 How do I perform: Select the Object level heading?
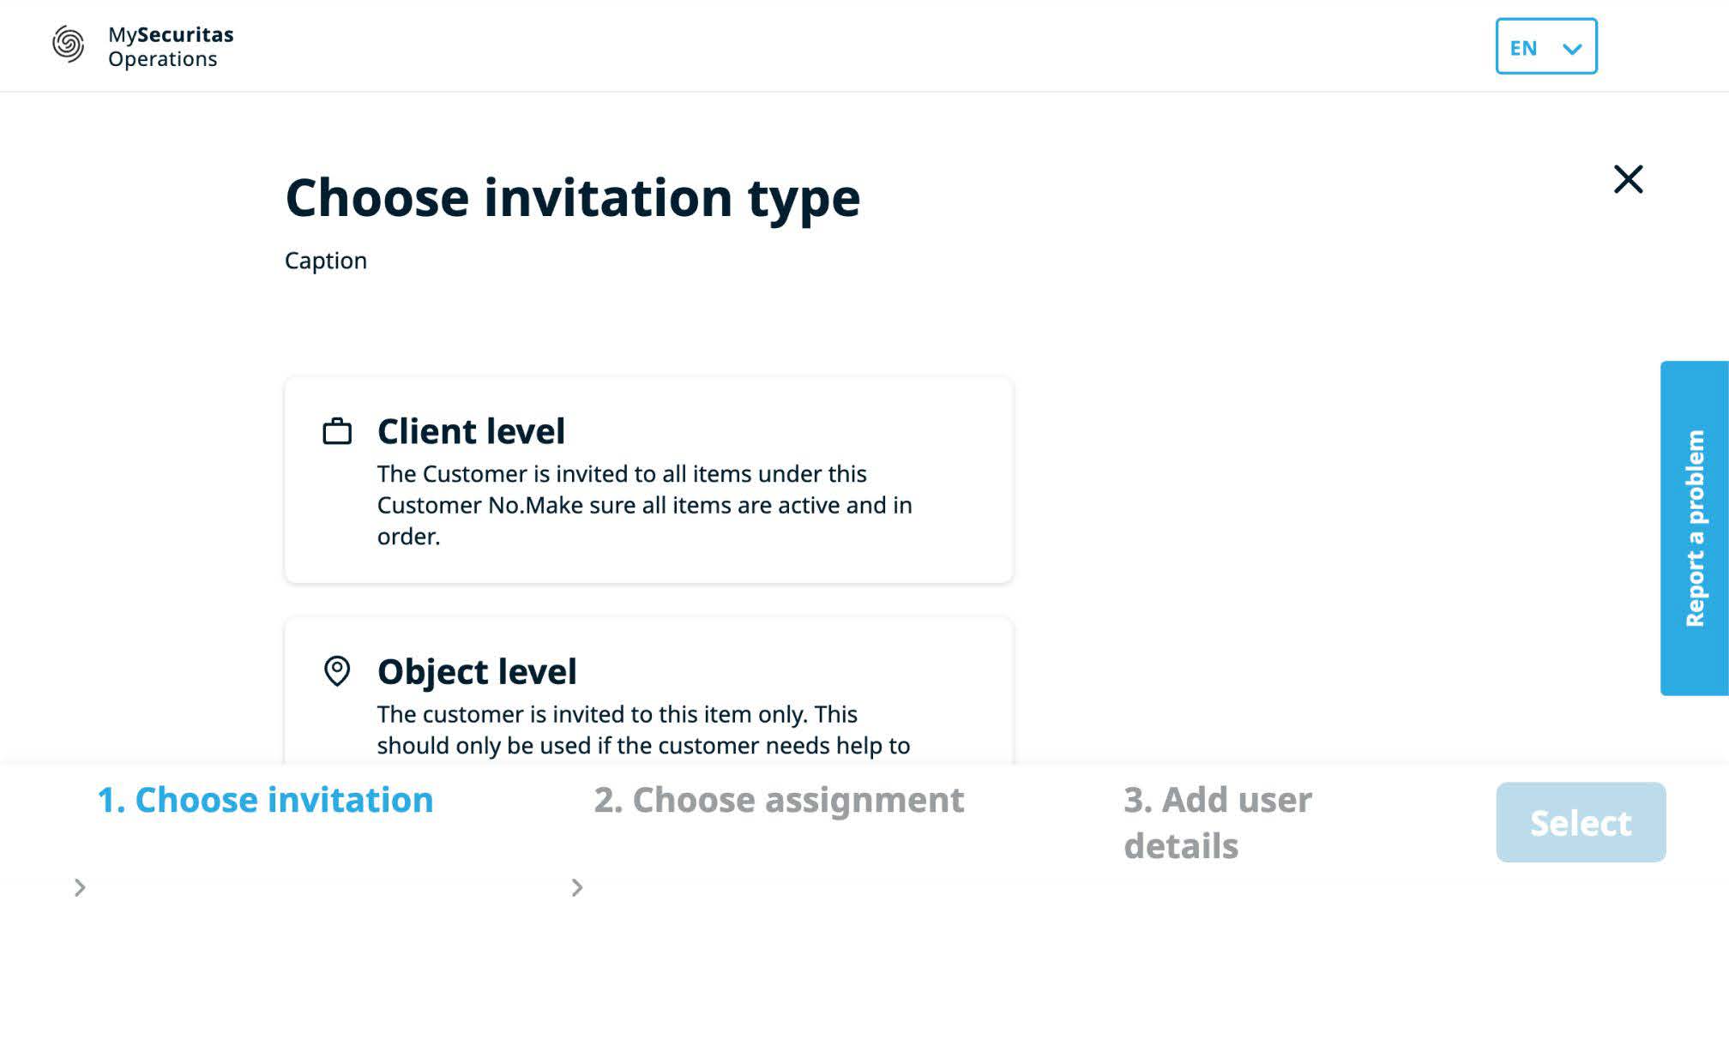click(477, 671)
